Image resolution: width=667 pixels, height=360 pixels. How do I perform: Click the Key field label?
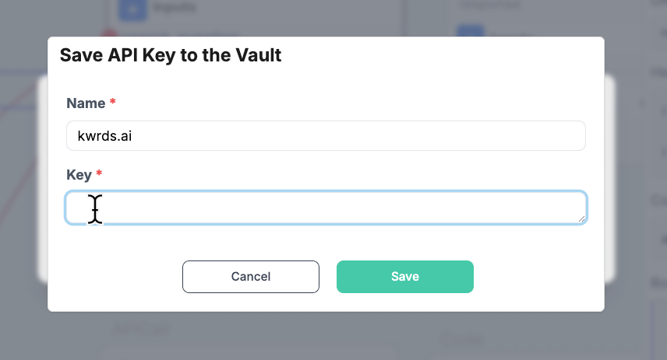[x=79, y=174]
